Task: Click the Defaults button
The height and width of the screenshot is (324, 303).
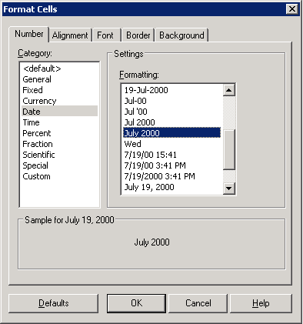Action: point(54,303)
